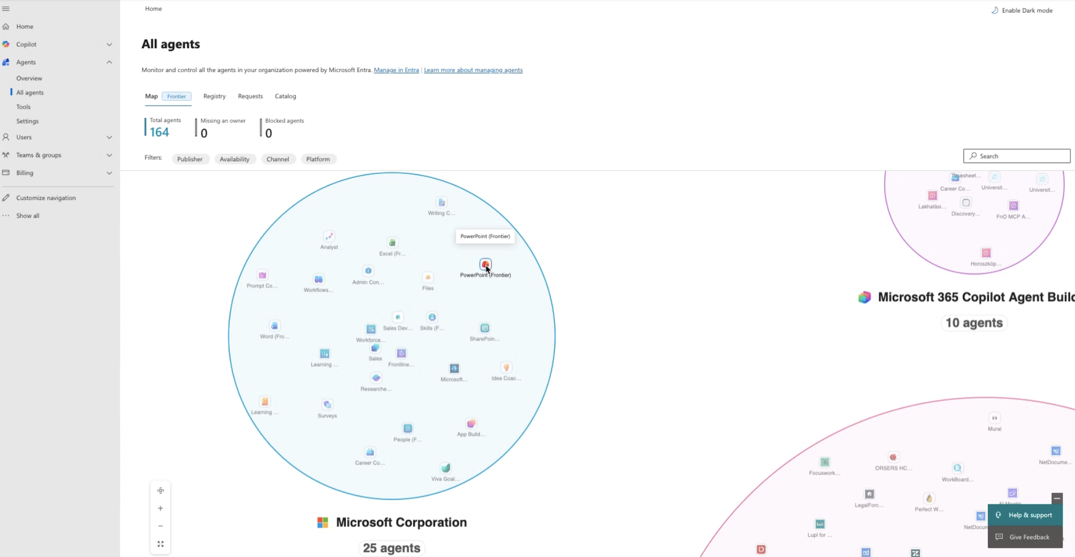Open the Writing Coach agent node
Image resolution: width=1075 pixels, height=557 pixels.
(x=441, y=203)
